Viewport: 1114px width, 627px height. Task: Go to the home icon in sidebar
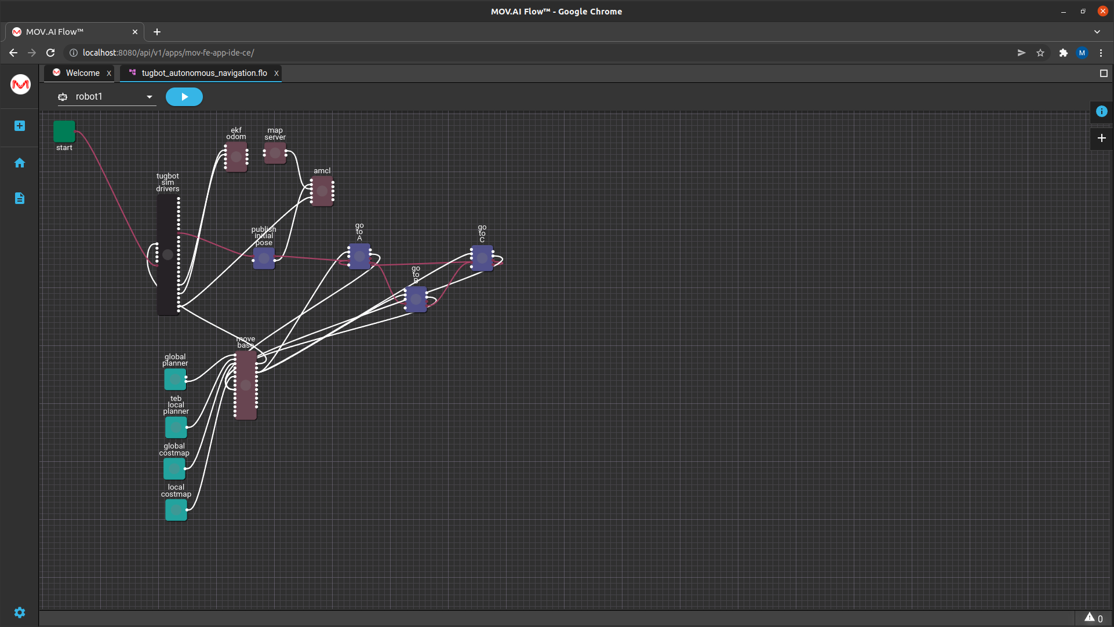(x=20, y=163)
